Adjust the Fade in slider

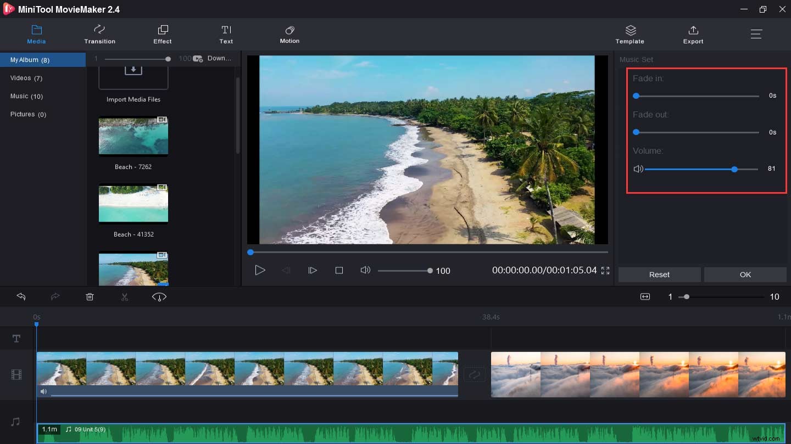[x=636, y=95]
